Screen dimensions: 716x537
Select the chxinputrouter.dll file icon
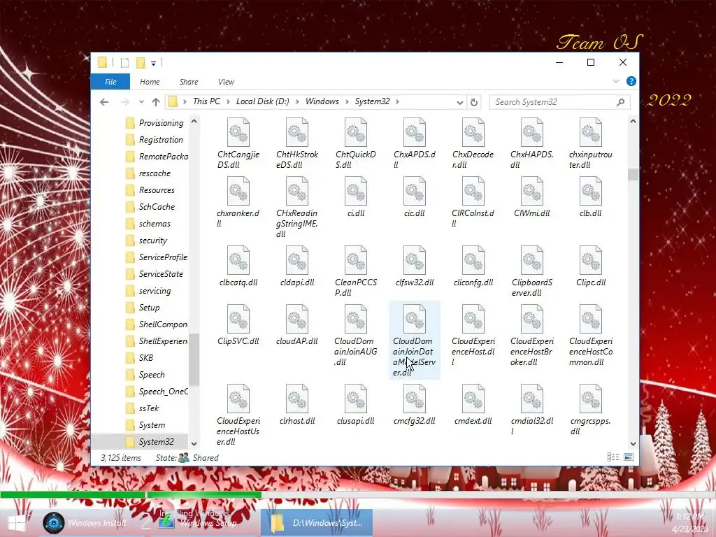(590, 132)
